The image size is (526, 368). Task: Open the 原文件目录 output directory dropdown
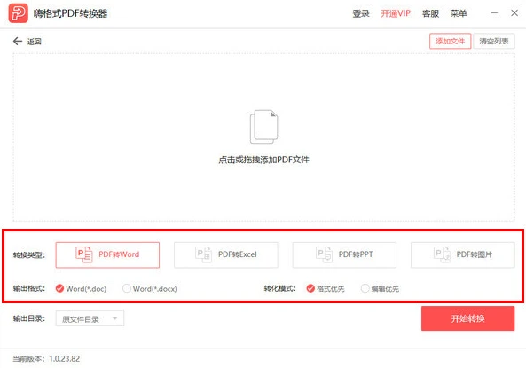[90, 318]
